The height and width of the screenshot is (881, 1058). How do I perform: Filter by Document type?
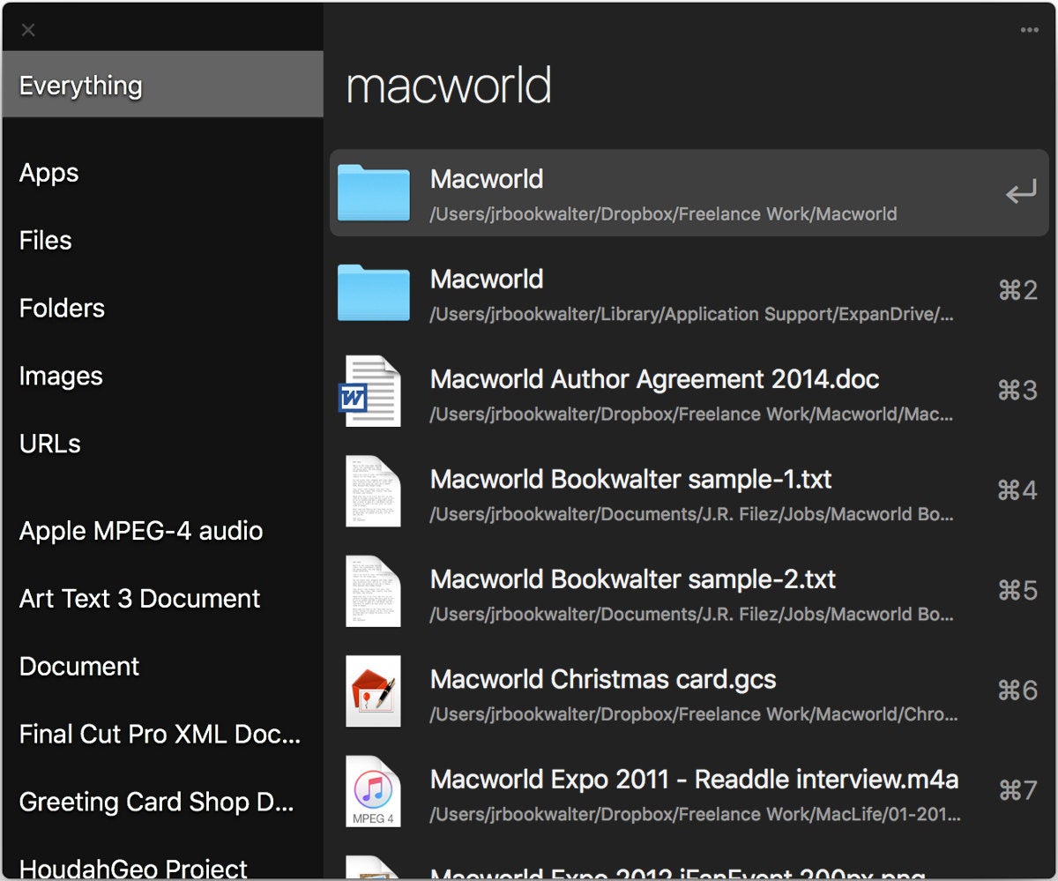click(79, 666)
